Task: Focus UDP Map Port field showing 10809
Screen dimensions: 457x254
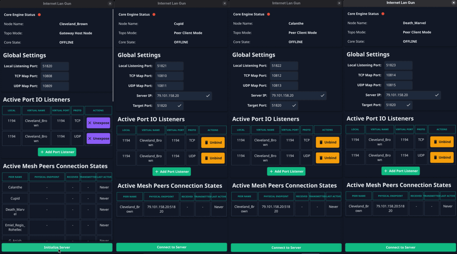Action: coord(55,86)
